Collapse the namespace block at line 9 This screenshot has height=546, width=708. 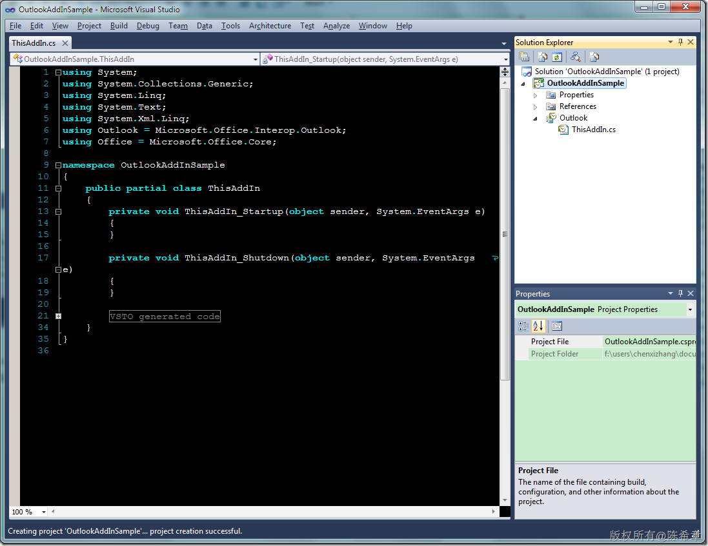click(58, 165)
